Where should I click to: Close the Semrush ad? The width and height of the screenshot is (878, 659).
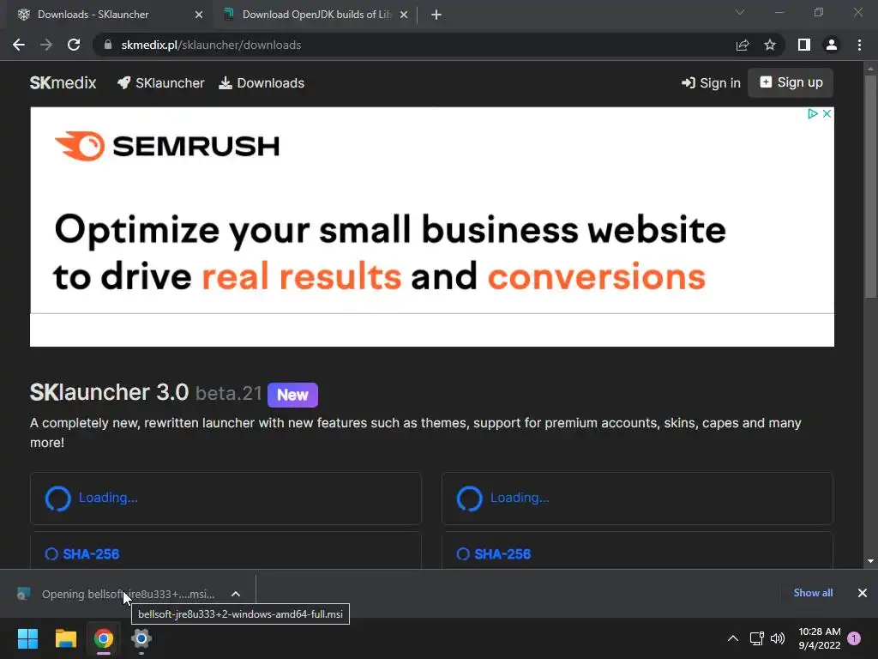pos(827,114)
